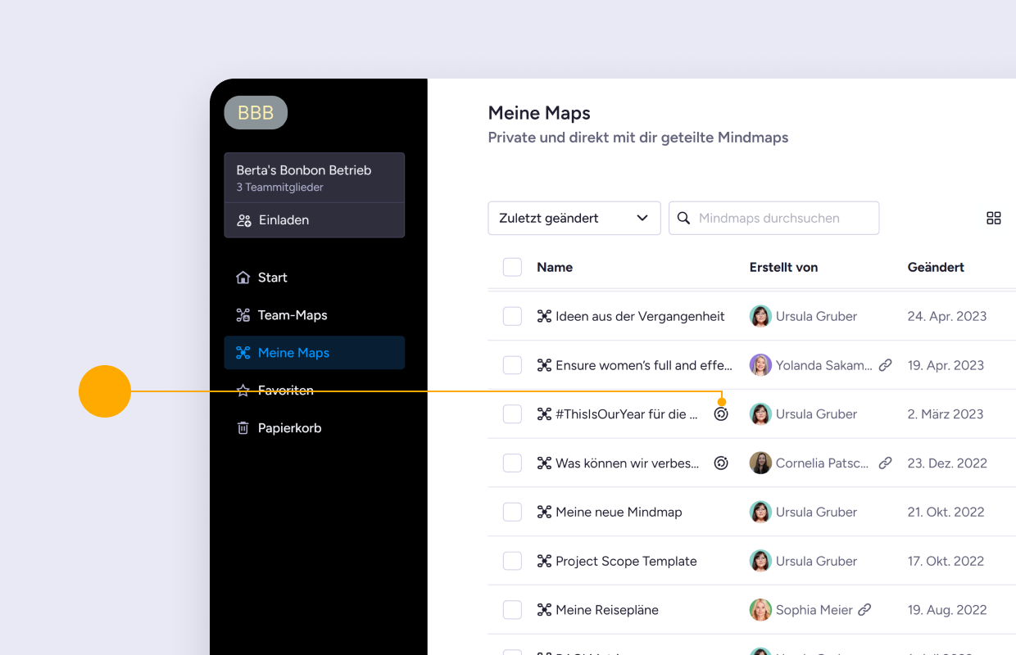Check the Project Scope Template row
Image resolution: width=1016 pixels, height=655 pixels.
coord(512,562)
